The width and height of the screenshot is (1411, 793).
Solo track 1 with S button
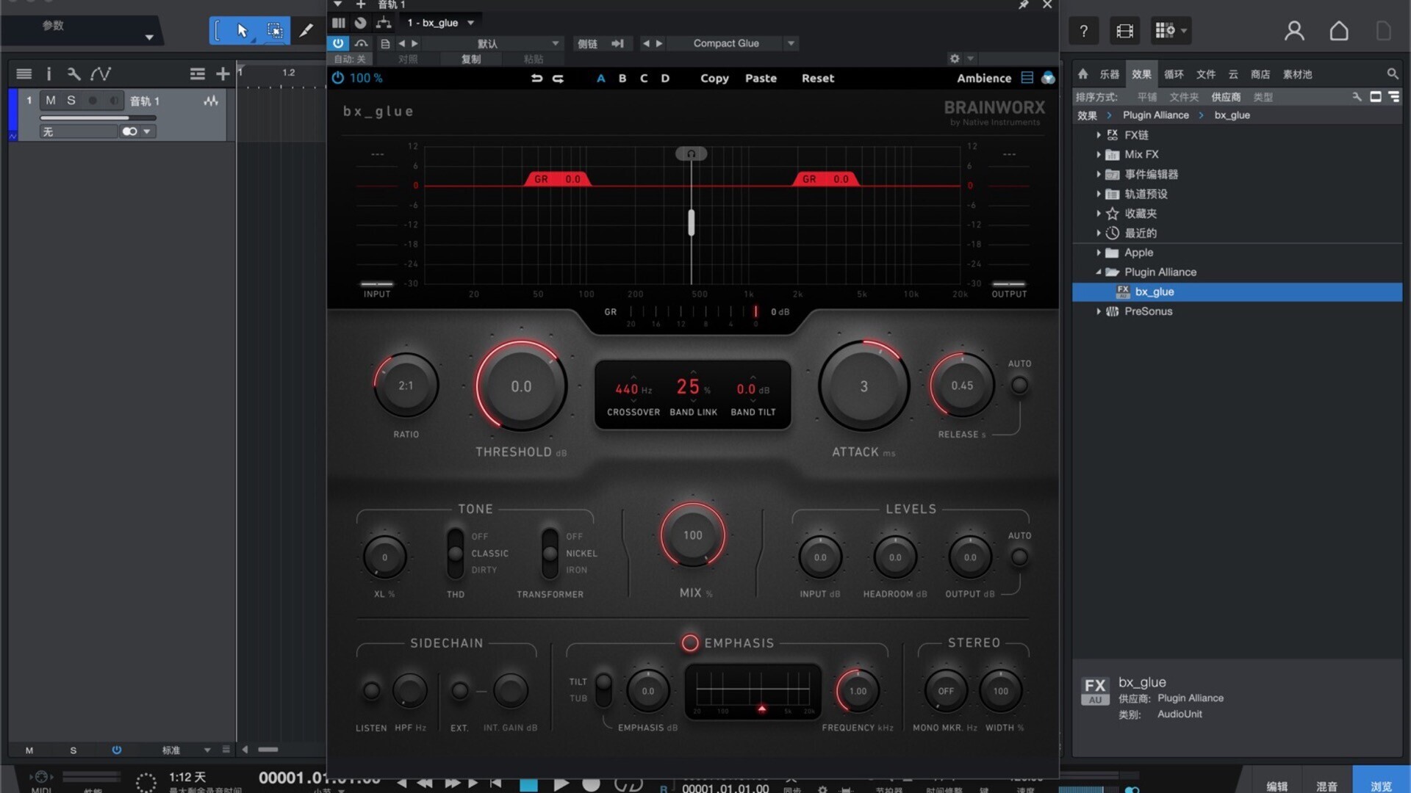[x=71, y=101]
